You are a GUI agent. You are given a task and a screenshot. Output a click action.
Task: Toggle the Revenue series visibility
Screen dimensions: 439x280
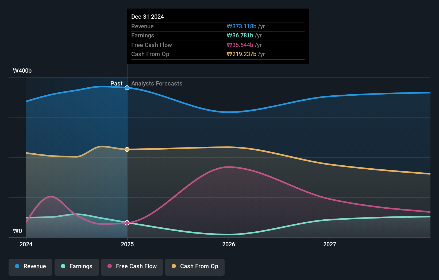click(x=30, y=266)
